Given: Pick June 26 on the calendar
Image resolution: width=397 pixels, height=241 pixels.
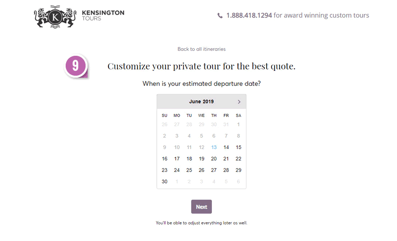Looking at the screenshot, I should (201, 170).
